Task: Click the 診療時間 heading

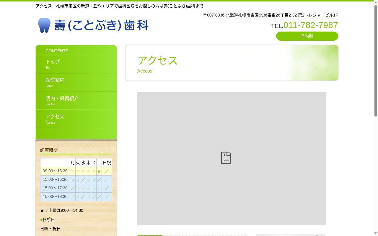Action: click(x=49, y=150)
